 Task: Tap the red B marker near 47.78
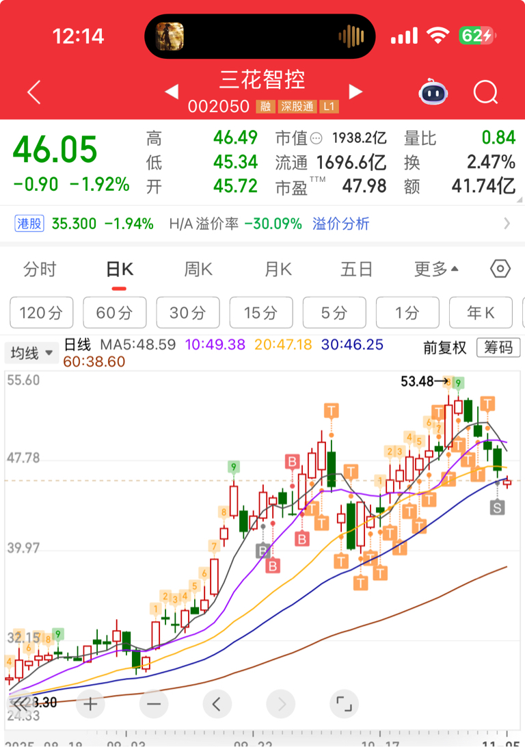[292, 461]
